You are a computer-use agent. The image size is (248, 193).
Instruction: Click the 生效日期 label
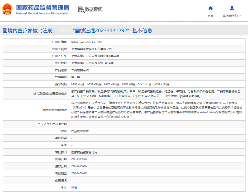pyautogui.click(x=61, y=166)
